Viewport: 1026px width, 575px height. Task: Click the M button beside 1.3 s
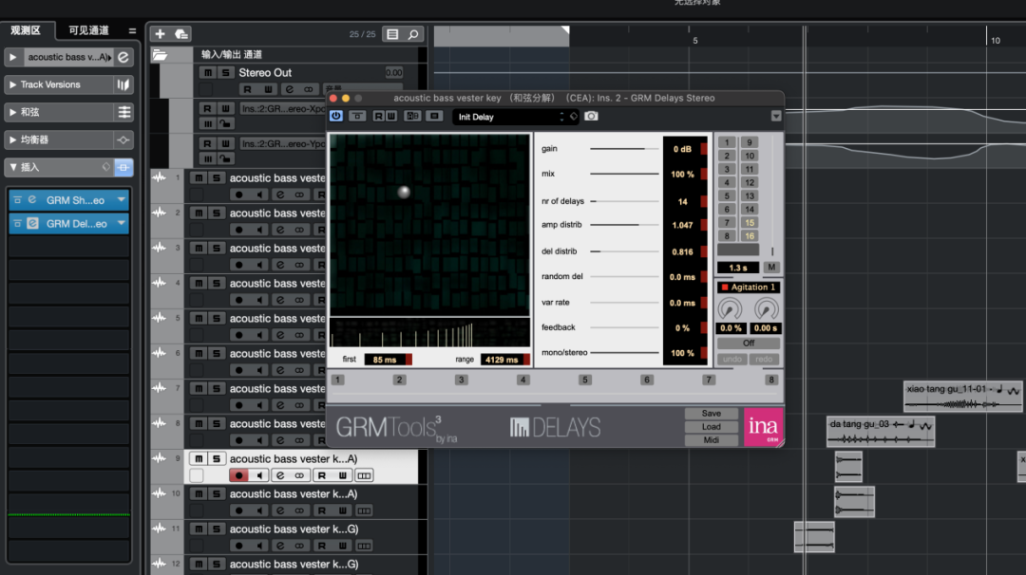pos(771,268)
